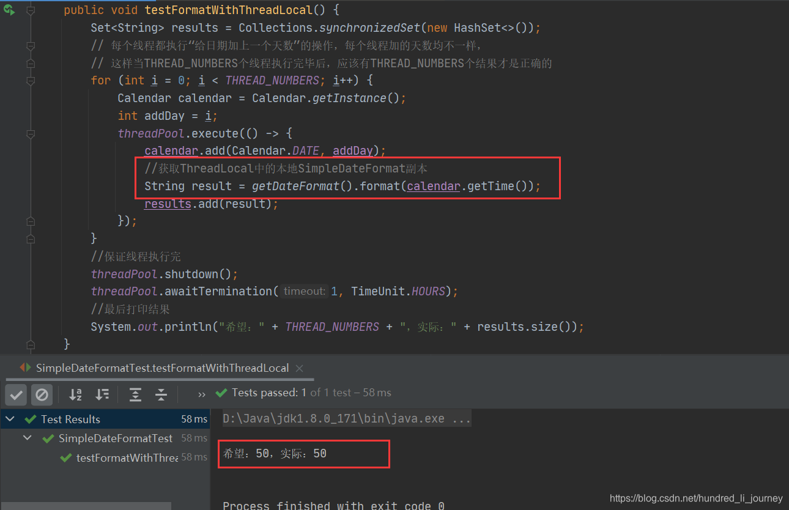Click the 'timeout:' parameter hint in awaitTermination

pyautogui.click(x=304, y=291)
